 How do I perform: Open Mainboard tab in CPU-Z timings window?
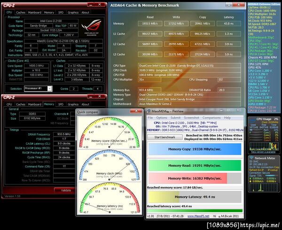pos(35,105)
